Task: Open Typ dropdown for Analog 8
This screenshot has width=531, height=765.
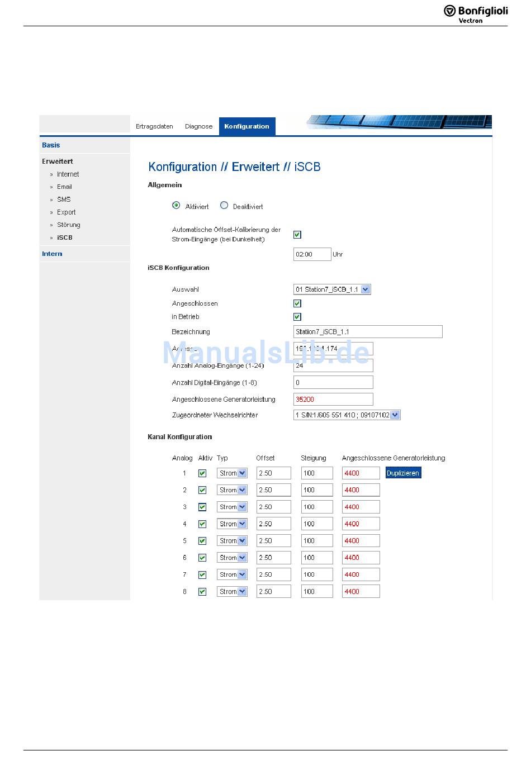Action: tap(232, 592)
